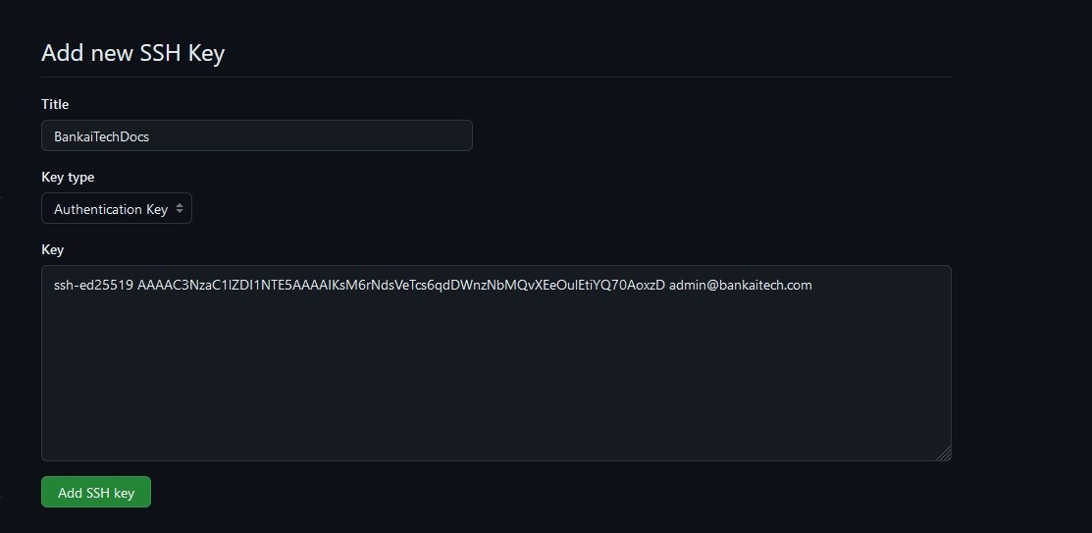Viewport: 1092px width, 533px height.
Task: Click the Title field label
Action: coord(55,104)
